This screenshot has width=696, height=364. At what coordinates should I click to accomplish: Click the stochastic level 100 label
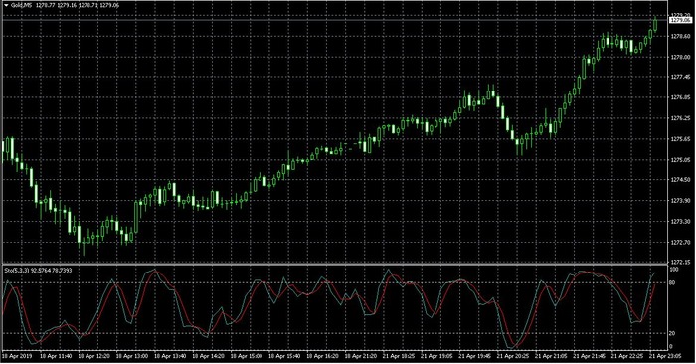click(x=674, y=269)
